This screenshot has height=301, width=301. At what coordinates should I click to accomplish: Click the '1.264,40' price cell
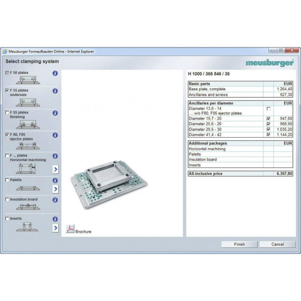284,89
